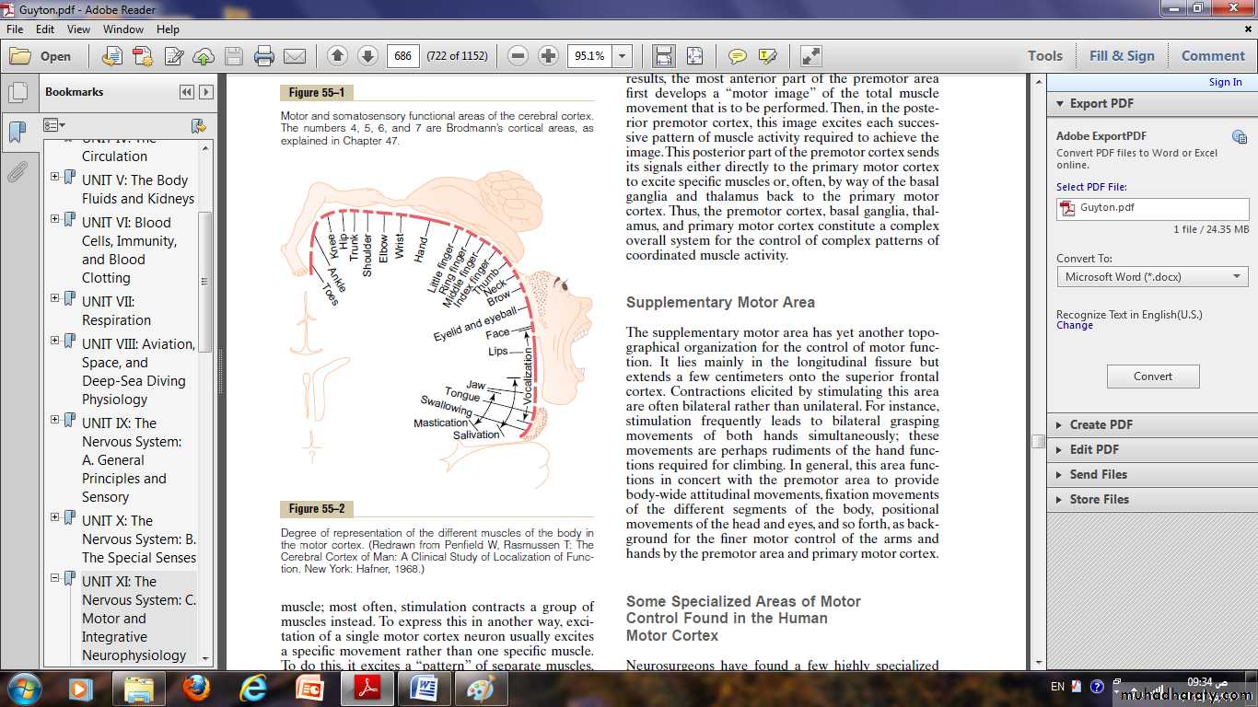Click the zoom in plus button
Viewport: 1258px width, 707px height.
[548, 56]
